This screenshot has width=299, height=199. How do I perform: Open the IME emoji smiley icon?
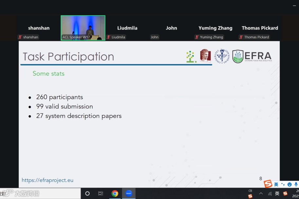coord(290,184)
